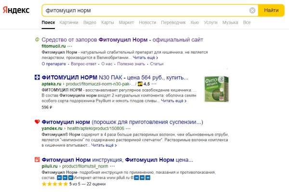The width and height of the screenshot is (289, 192).
Task: Click the 5 из 5 — 22 оценки text
Action: [x=87, y=184]
